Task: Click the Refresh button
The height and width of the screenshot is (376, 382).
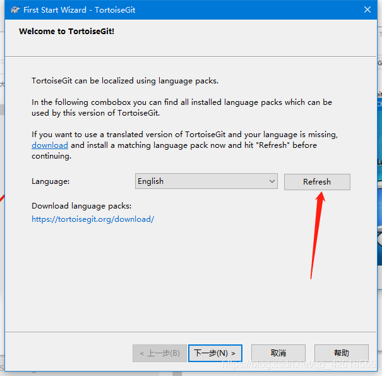Action: [317, 181]
